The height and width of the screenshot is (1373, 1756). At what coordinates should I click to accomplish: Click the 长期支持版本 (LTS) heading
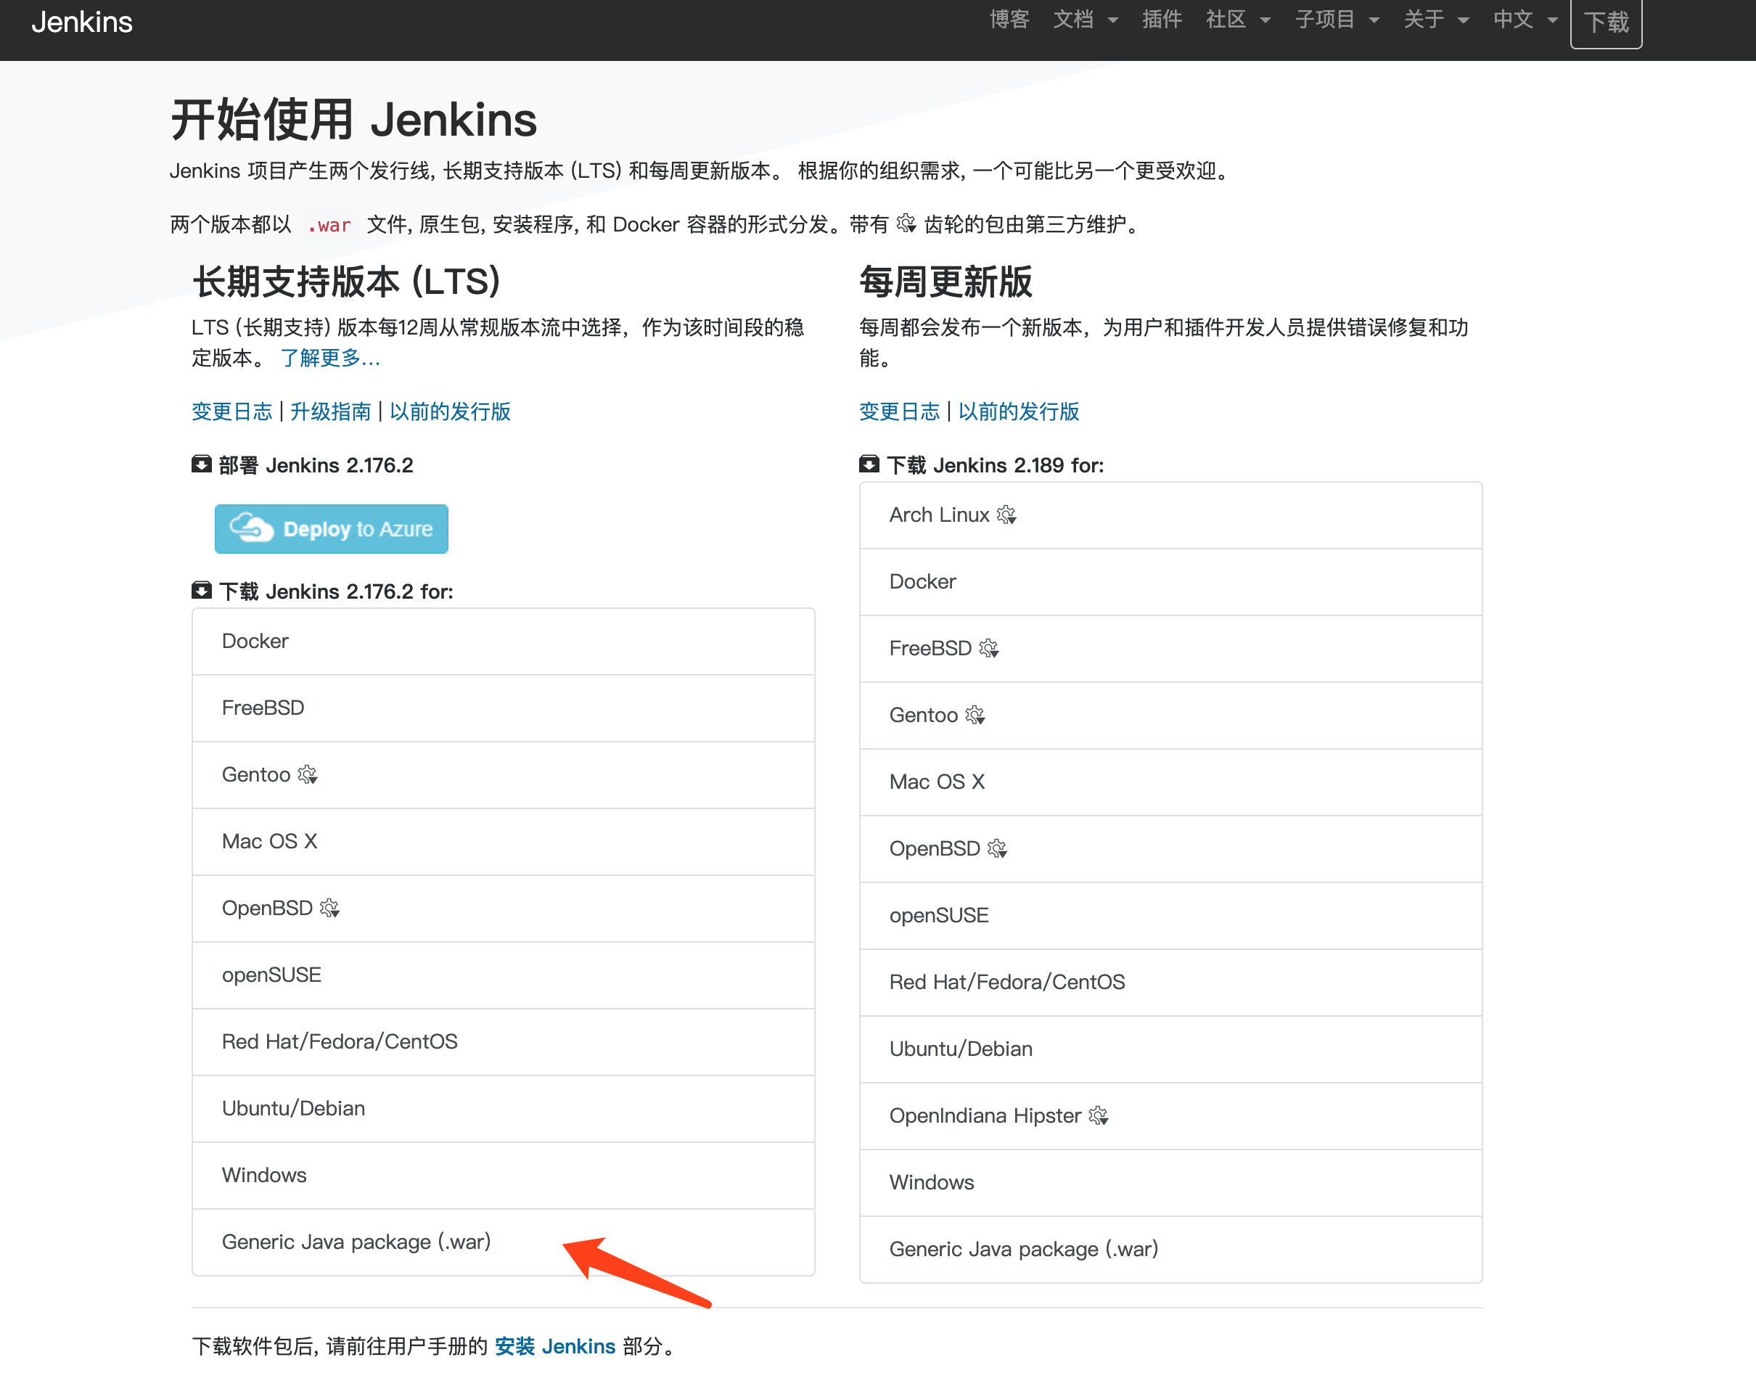click(347, 282)
